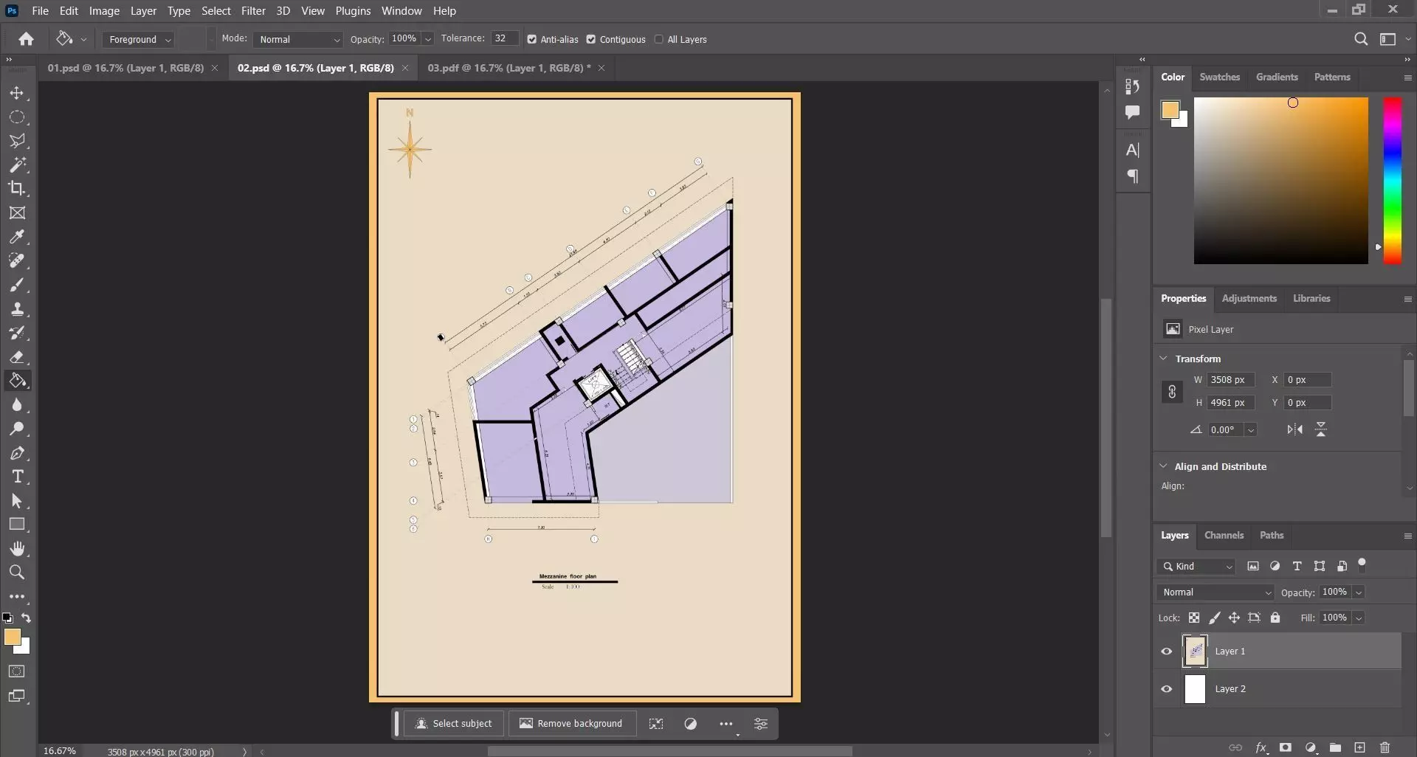Image resolution: width=1417 pixels, height=757 pixels.
Task: Switch to the Swatches tab
Action: 1219,77
